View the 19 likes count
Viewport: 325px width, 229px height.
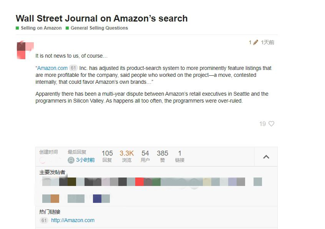[262, 124]
